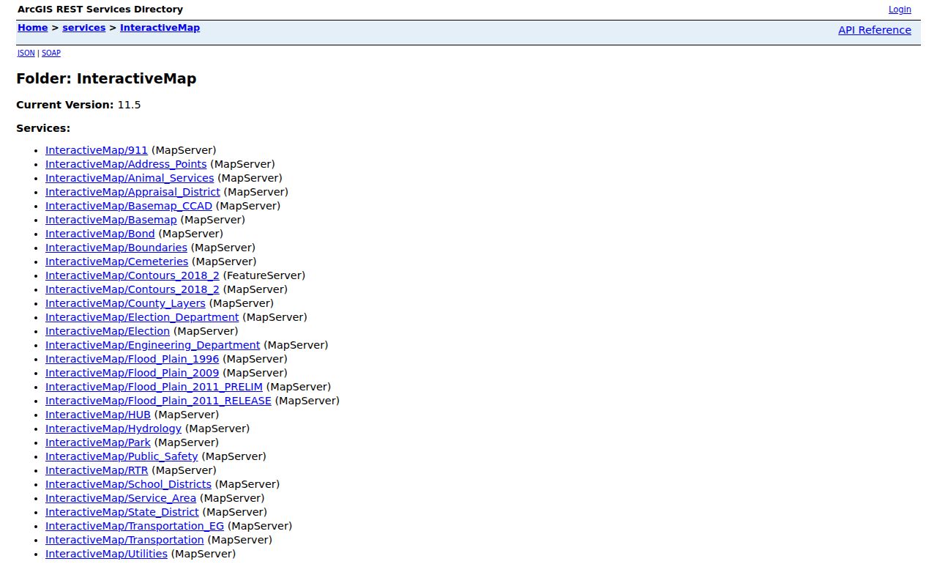Select the RTR map service

tap(97, 470)
